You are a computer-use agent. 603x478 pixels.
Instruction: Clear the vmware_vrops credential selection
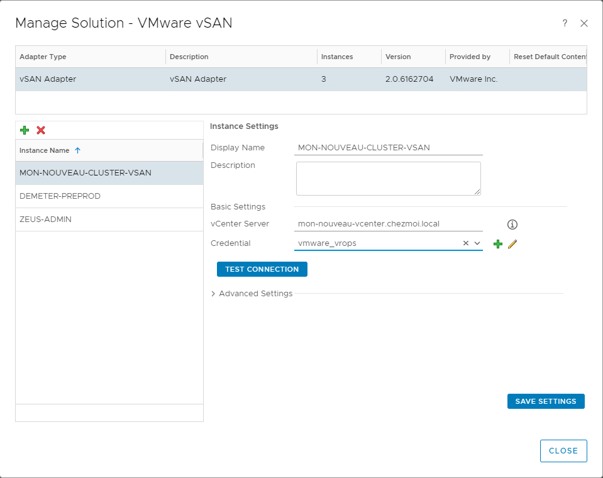[466, 243]
